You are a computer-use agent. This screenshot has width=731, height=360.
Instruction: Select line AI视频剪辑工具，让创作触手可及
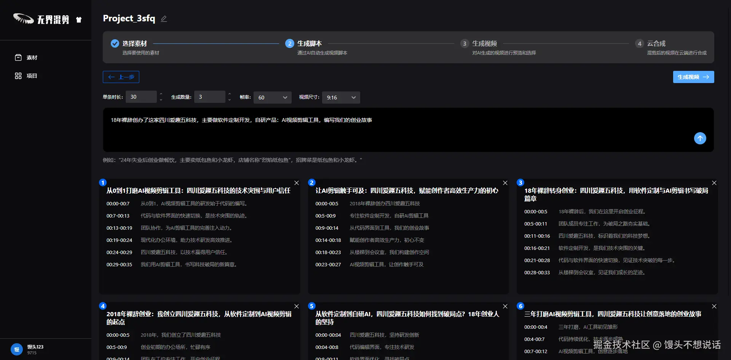point(386,265)
